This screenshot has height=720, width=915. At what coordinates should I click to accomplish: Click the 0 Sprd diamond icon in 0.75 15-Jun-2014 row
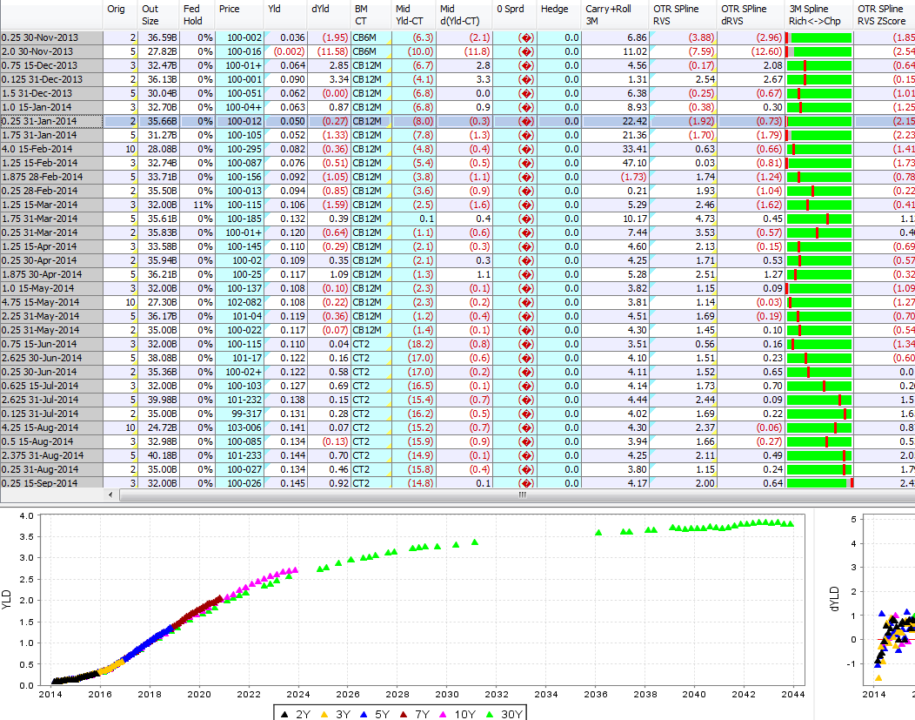526,344
